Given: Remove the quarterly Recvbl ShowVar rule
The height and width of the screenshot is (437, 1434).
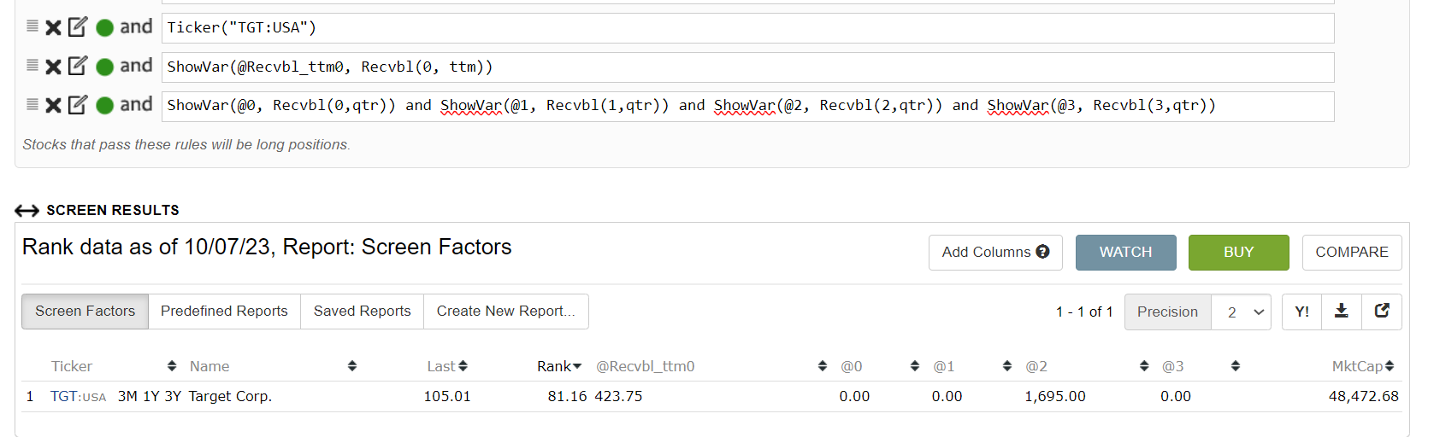Looking at the screenshot, I should coord(53,105).
